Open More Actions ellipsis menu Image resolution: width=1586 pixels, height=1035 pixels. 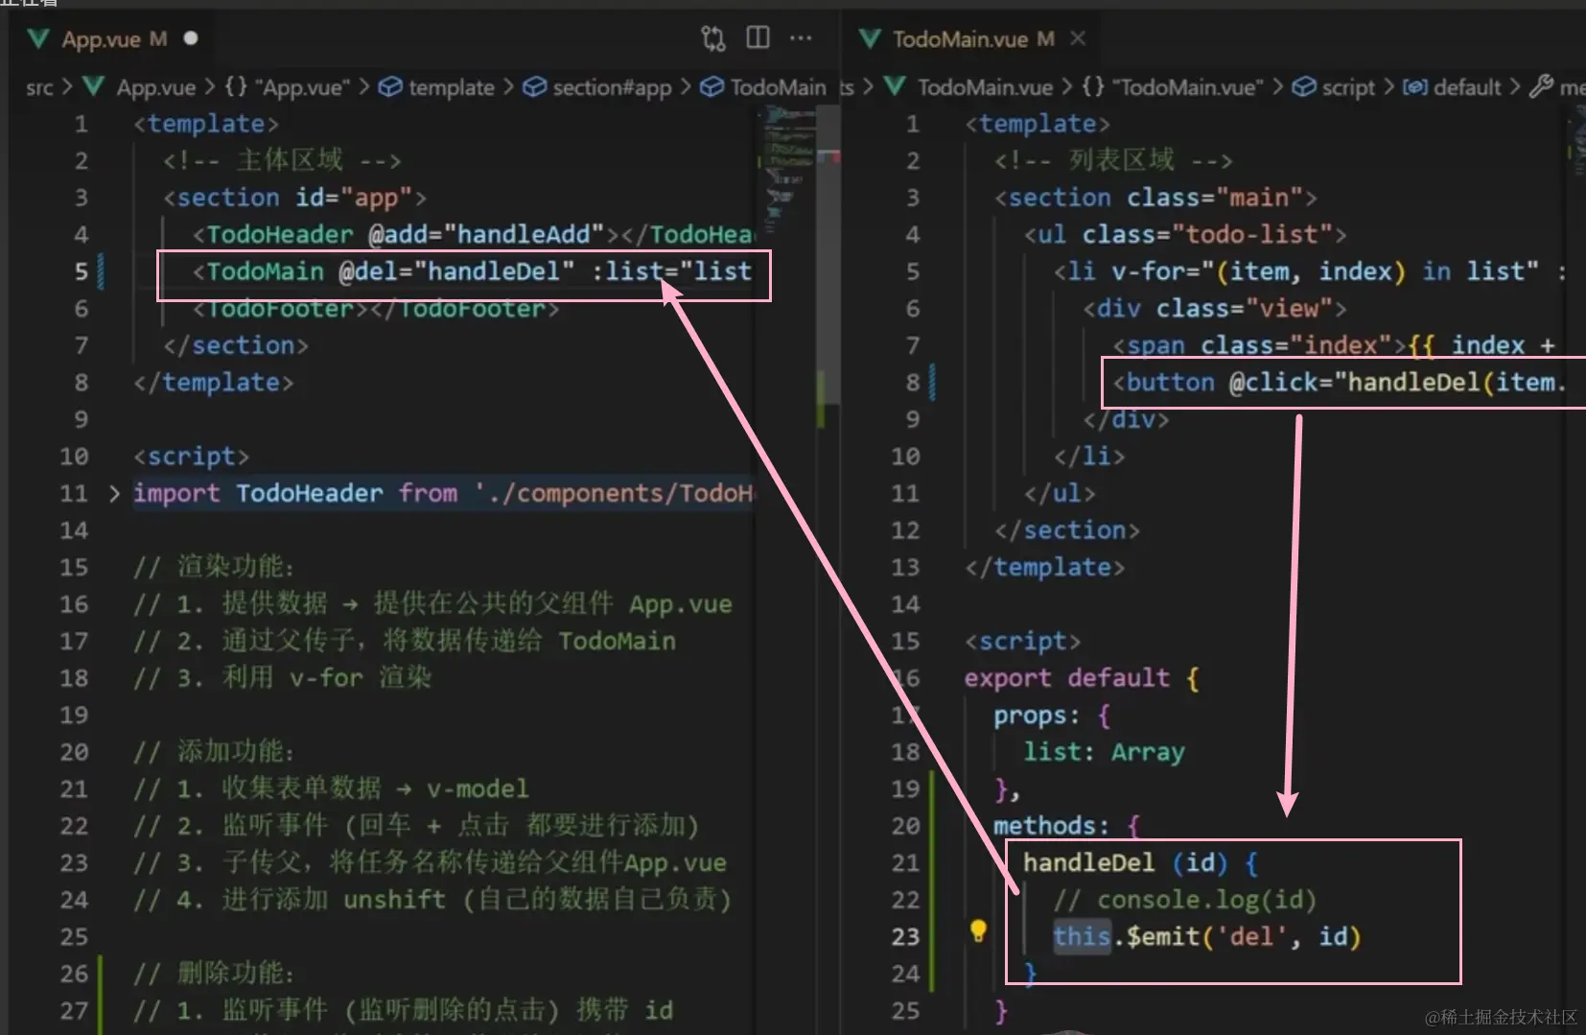[801, 38]
